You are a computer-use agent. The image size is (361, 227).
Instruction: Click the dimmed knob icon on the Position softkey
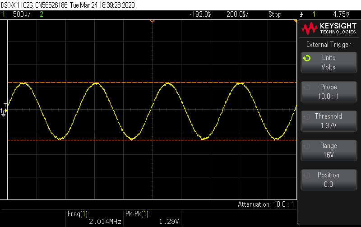(x=307, y=176)
